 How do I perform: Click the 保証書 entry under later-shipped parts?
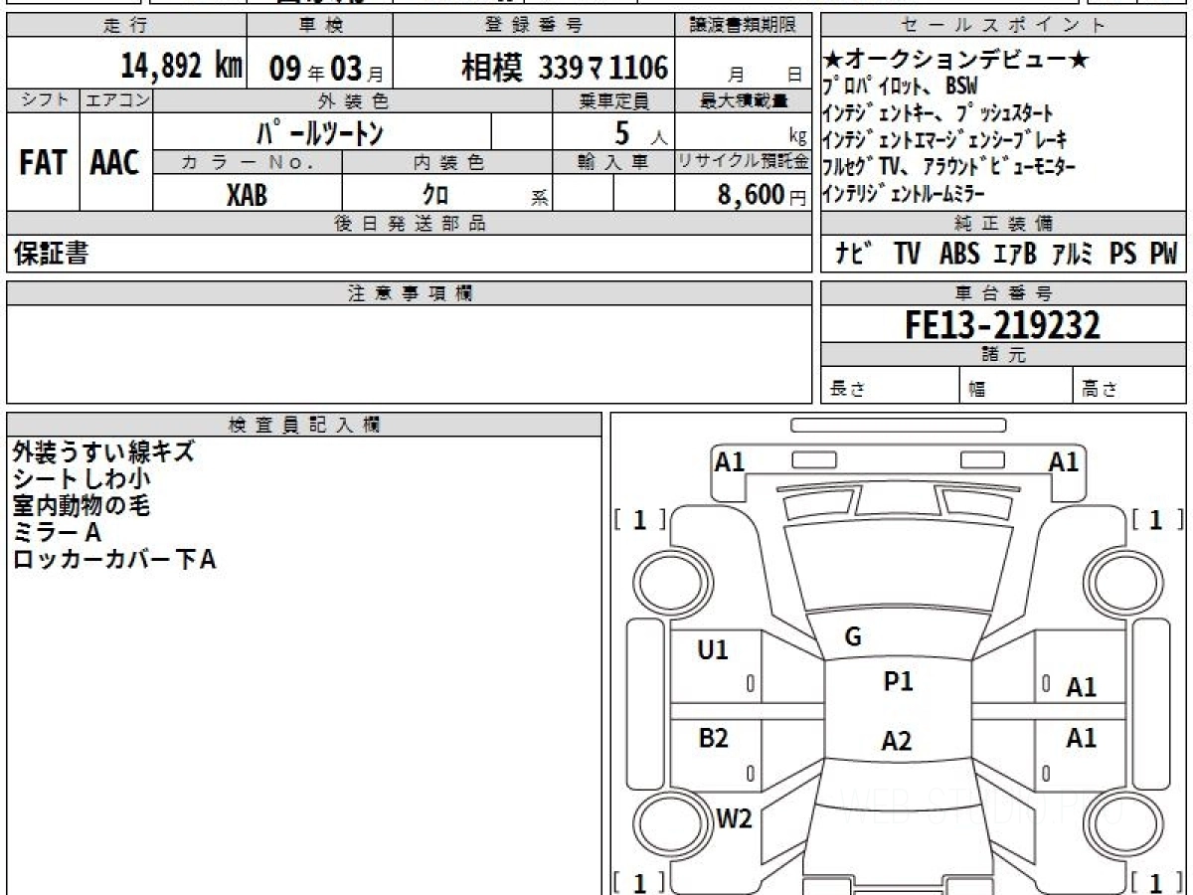pos(51,255)
